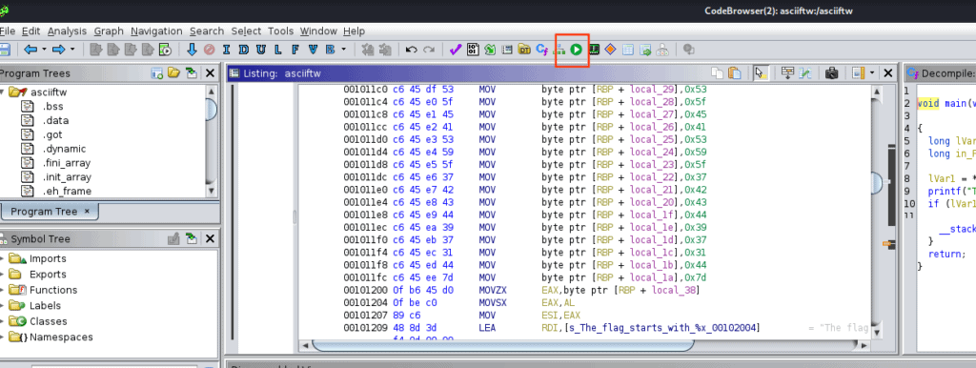Open the File menu

tap(8, 31)
